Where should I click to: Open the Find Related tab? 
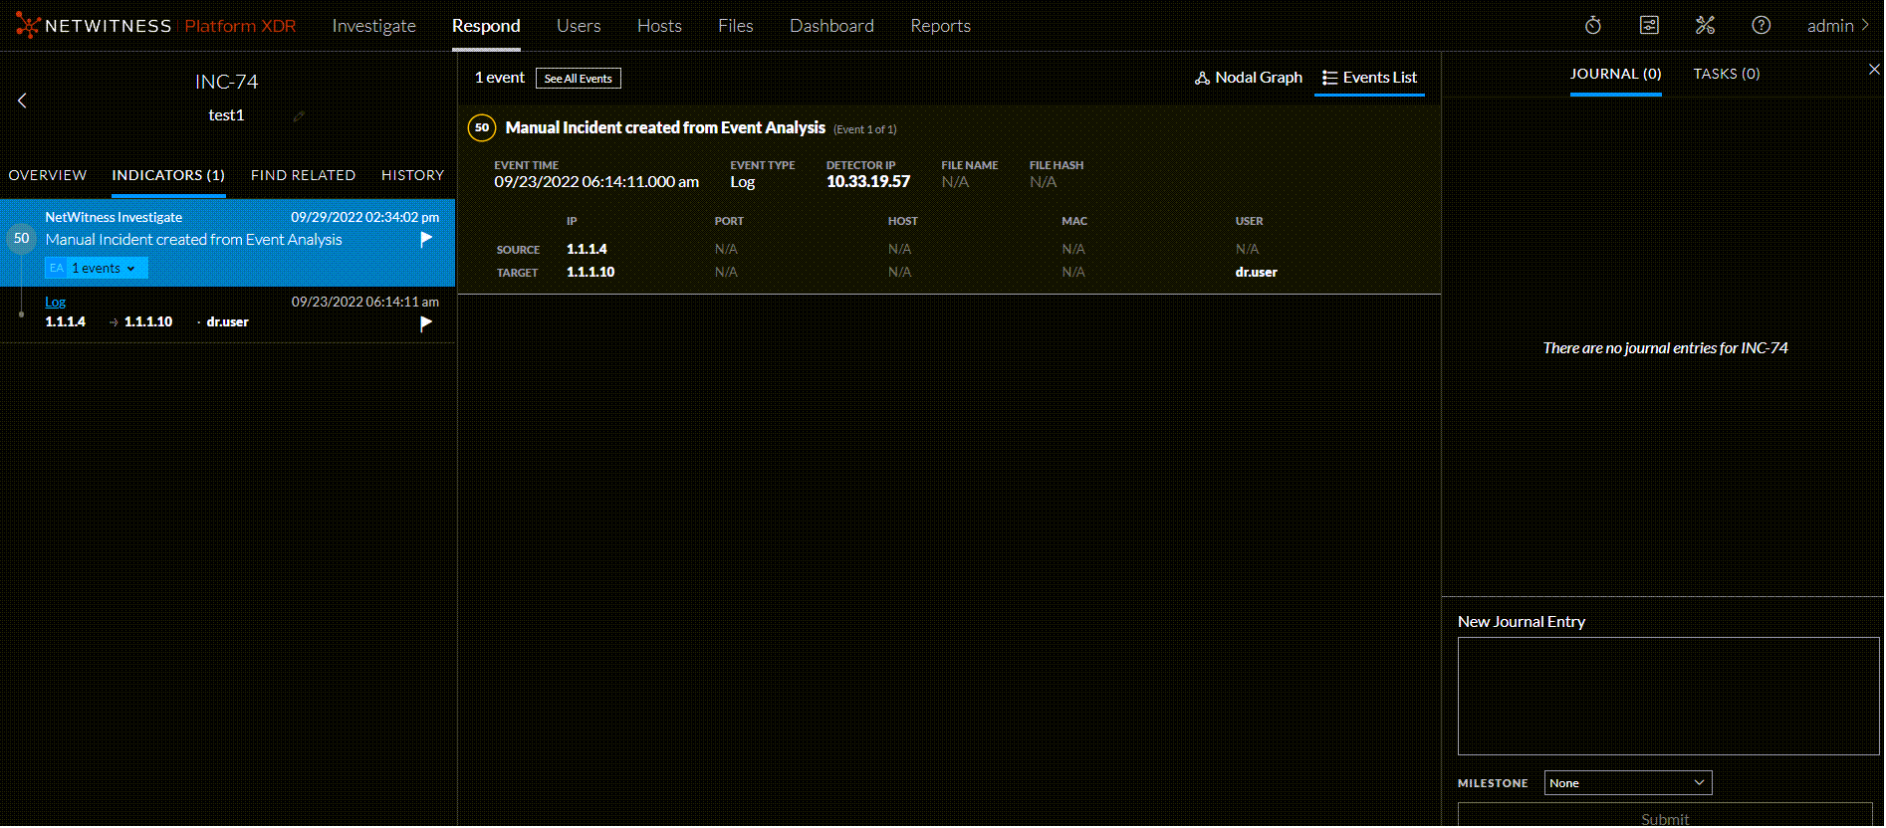pyautogui.click(x=303, y=175)
